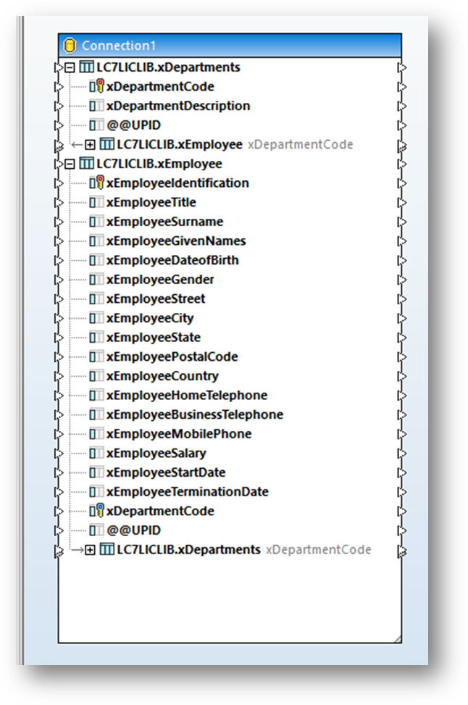
Task: Click the column icon of xEmployeeState
Action: coord(96,338)
